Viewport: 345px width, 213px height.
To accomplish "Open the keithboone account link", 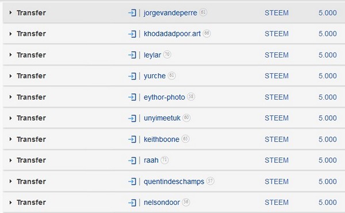I will [x=161, y=139].
